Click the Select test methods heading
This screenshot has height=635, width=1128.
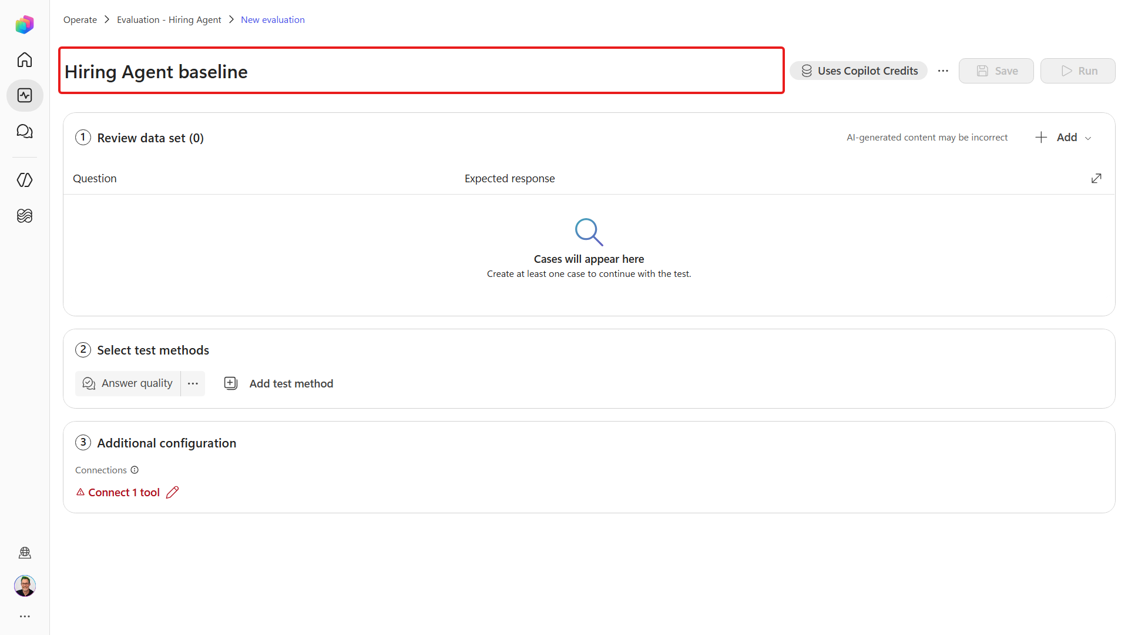coord(153,350)
